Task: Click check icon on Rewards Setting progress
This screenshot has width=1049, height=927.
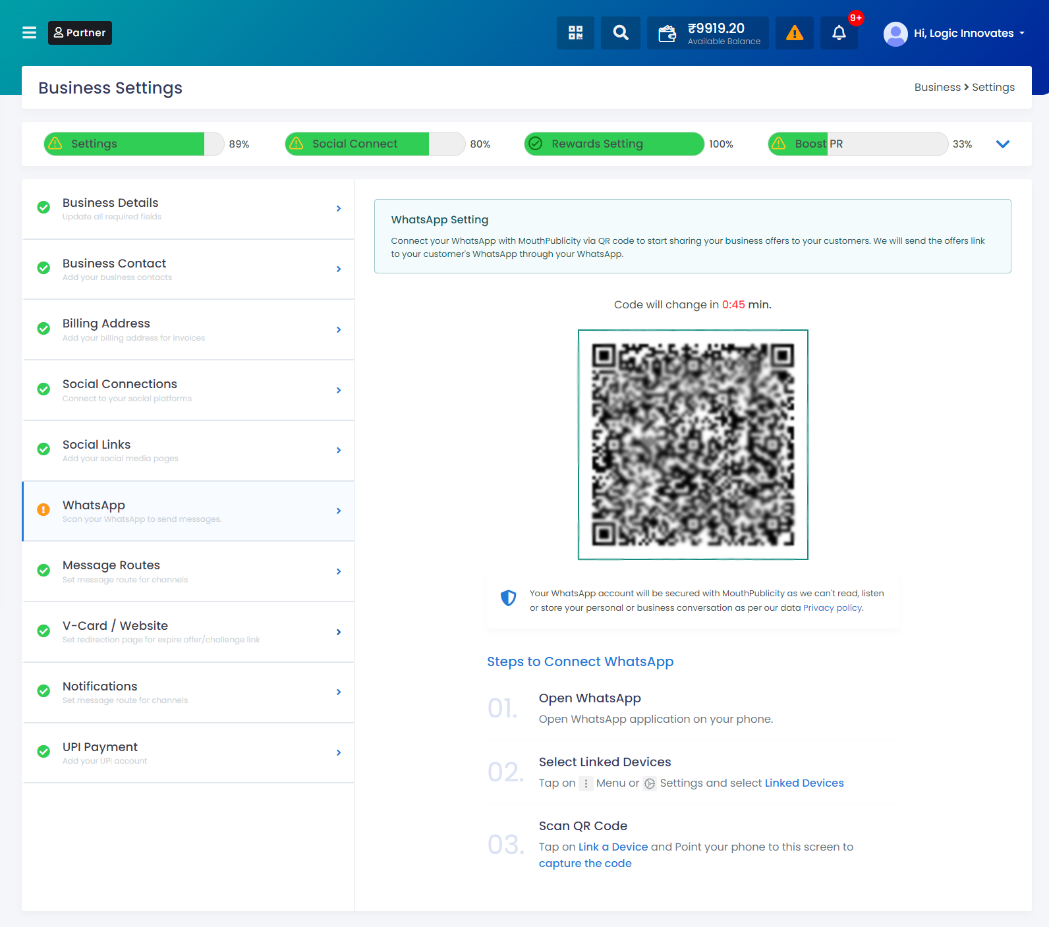Action: [536, 143]
